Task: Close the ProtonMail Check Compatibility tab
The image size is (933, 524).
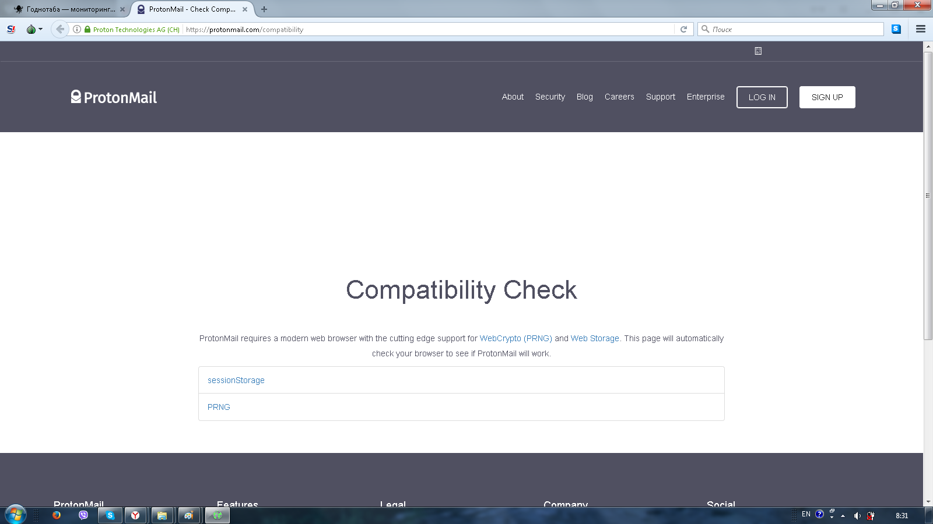Action: [245, 9]
